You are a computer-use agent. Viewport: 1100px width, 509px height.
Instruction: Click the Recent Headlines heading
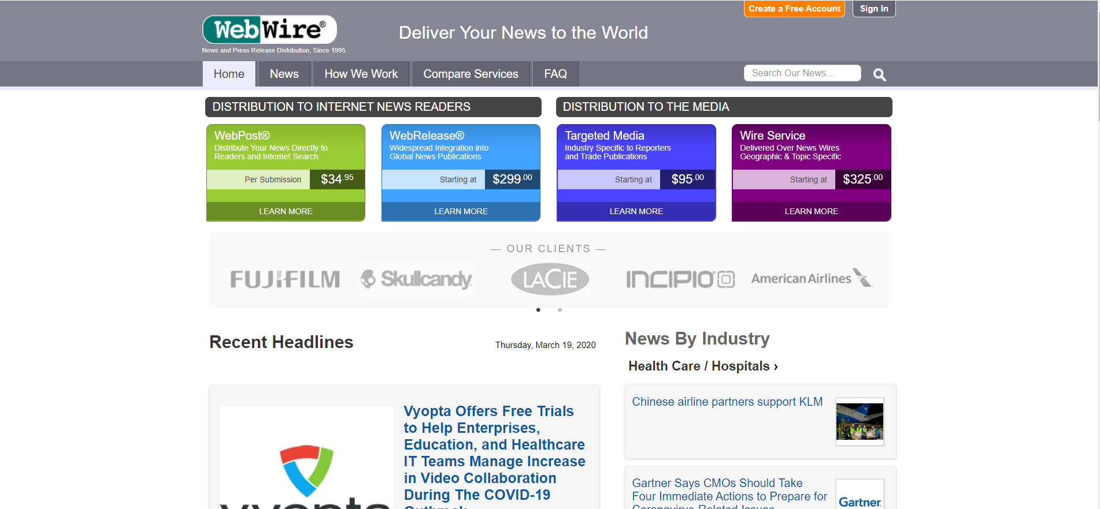tap(281, 342)
